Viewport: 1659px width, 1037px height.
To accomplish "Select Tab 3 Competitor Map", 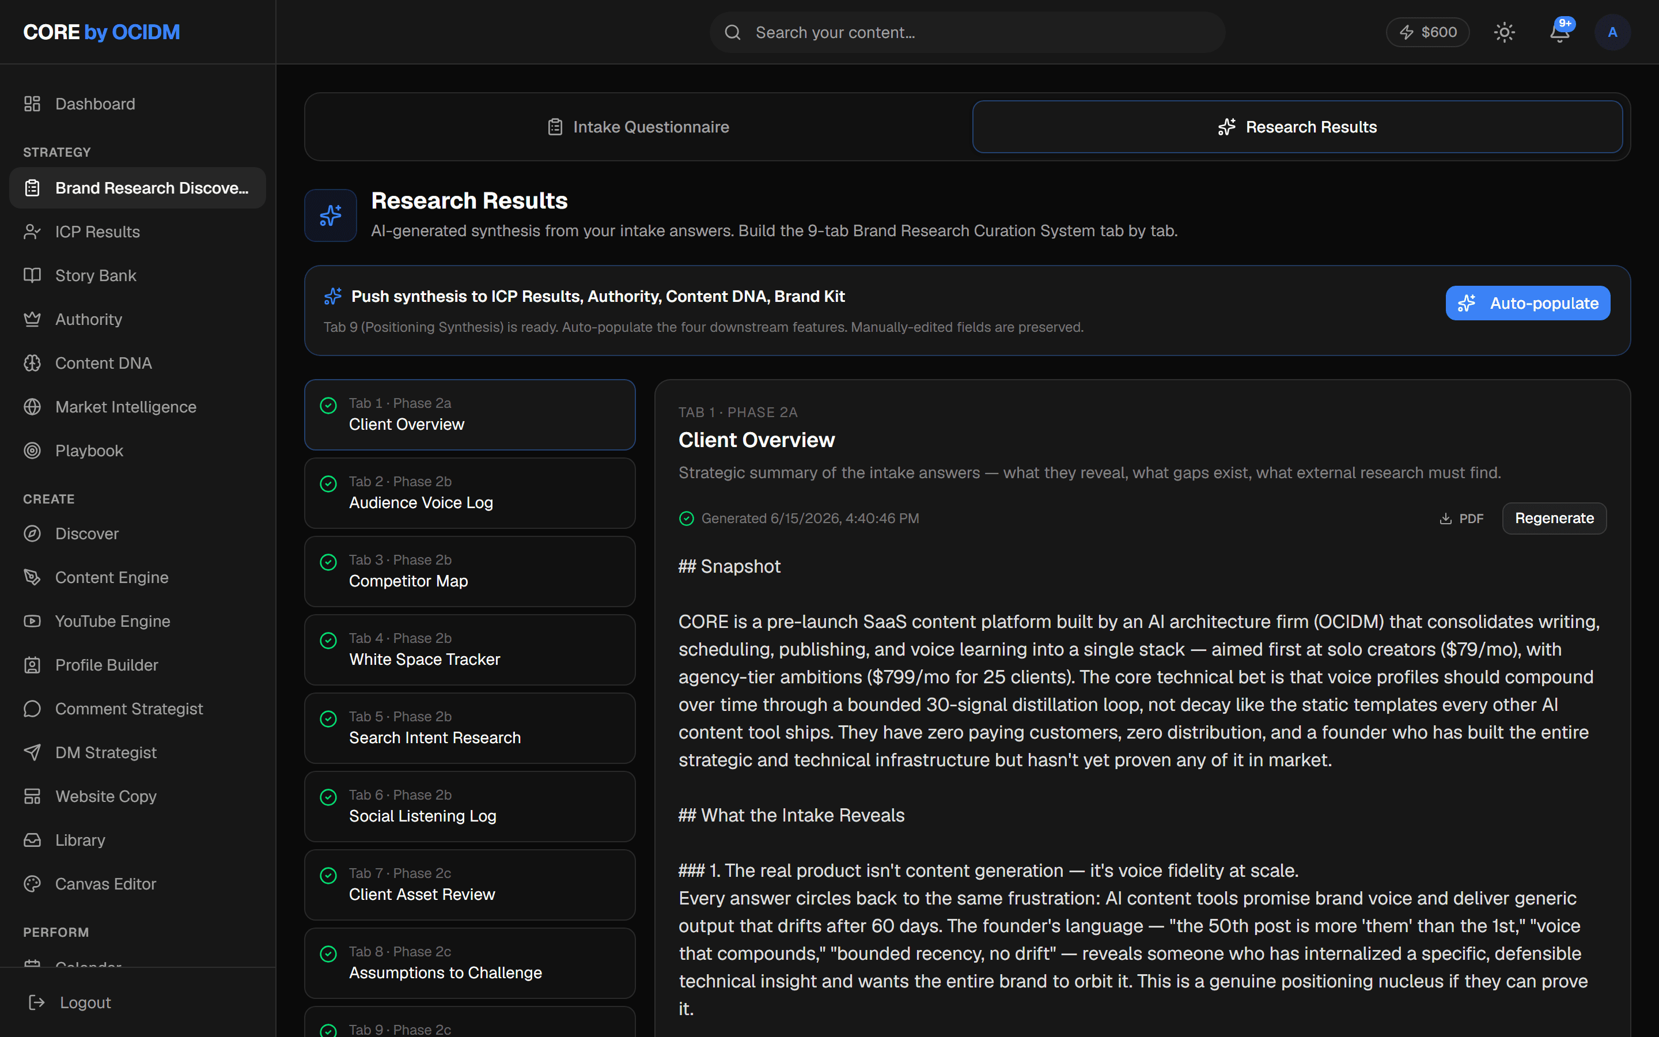I will click(469, 572).
